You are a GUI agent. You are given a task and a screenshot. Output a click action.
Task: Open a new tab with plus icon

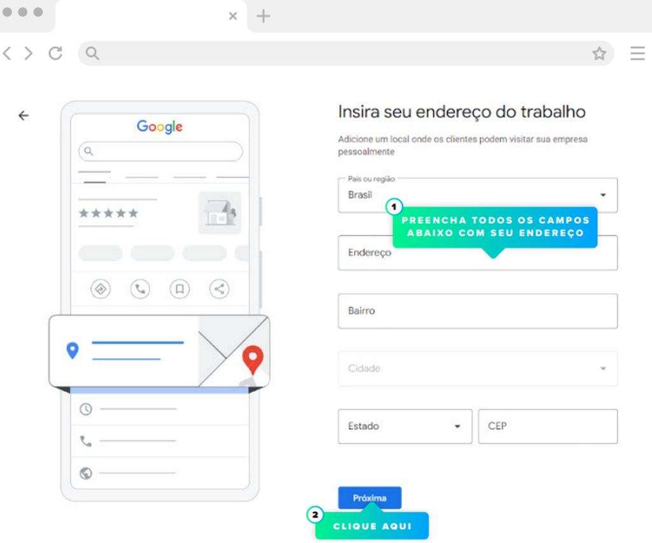point(263,16)
